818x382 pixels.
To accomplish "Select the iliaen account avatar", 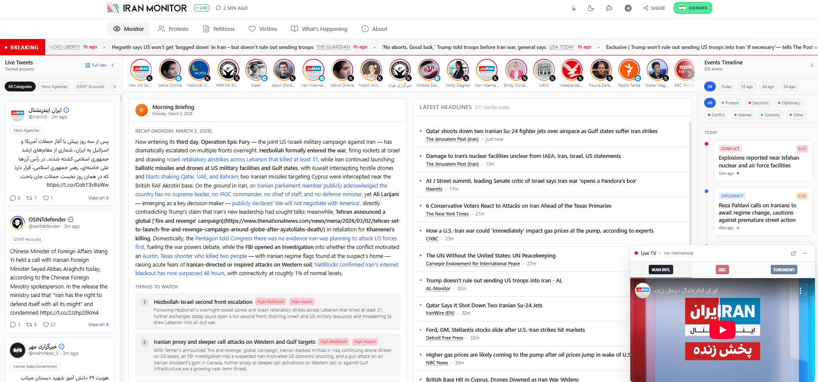I will click(x=256, y=70).
